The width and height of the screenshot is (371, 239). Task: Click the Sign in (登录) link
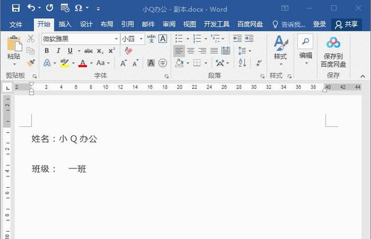coord(319,24)
